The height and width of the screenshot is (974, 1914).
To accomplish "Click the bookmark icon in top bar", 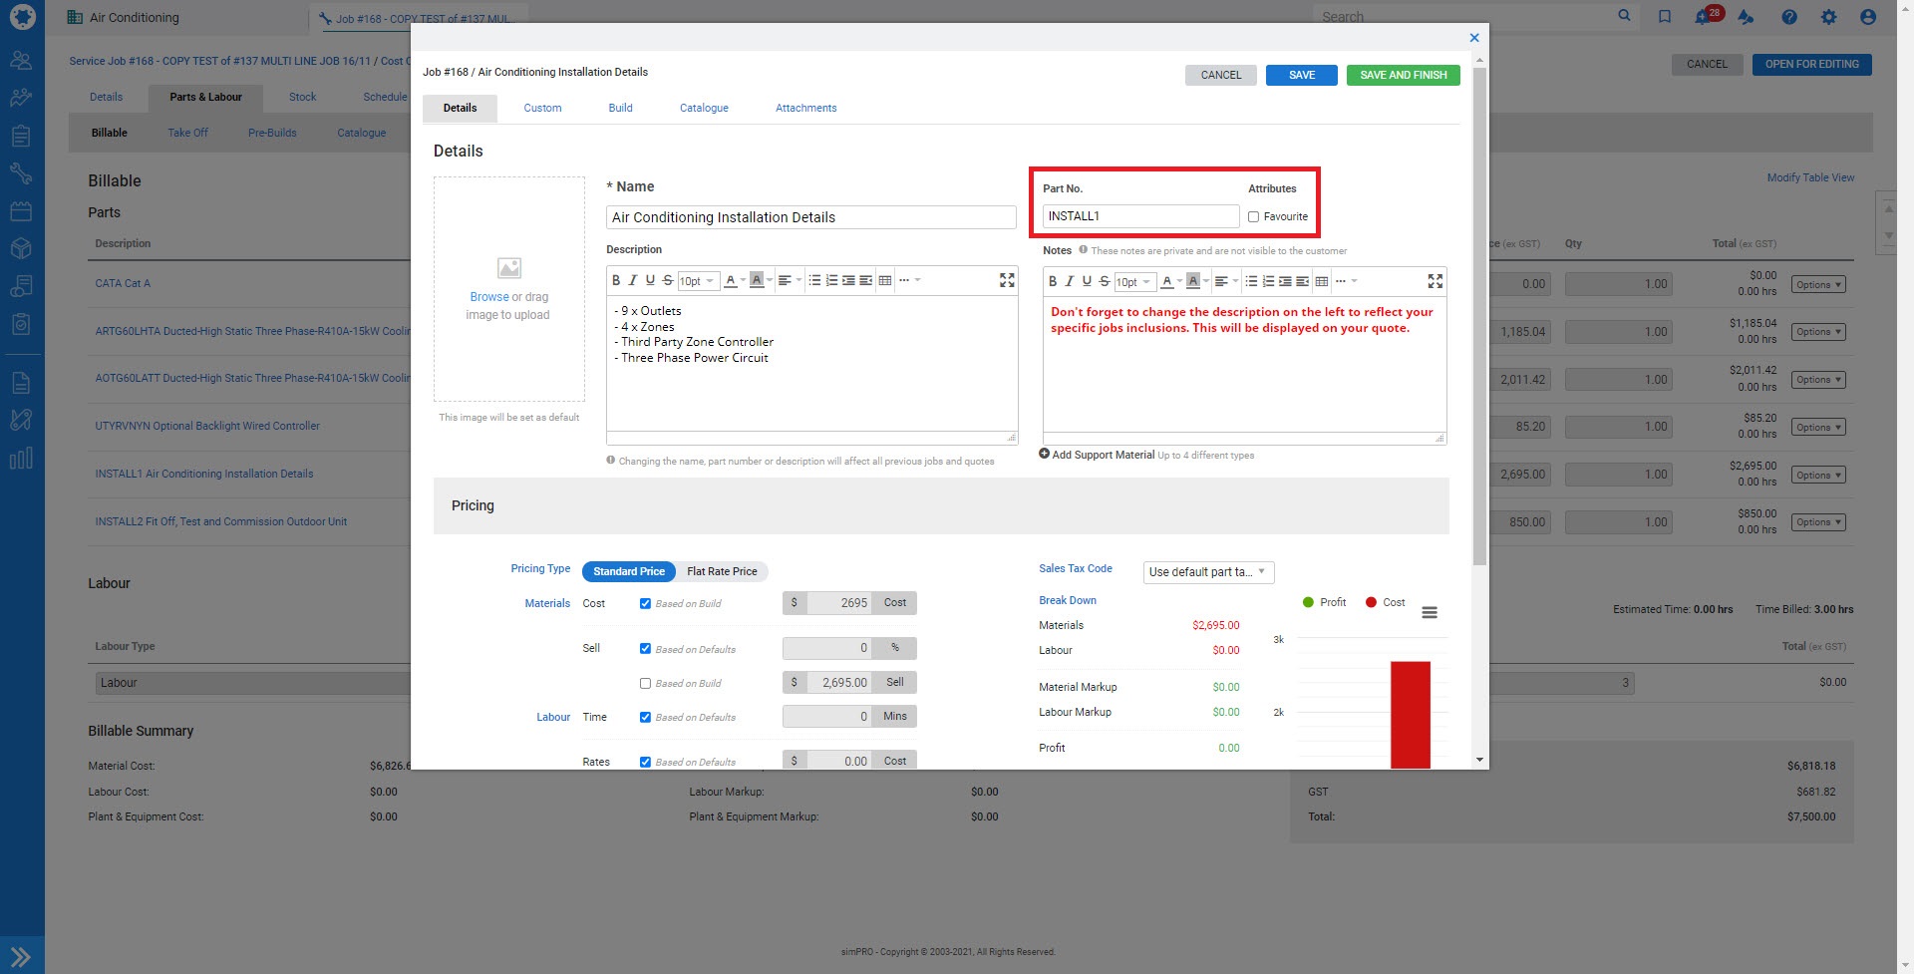I will [1664, 17].
